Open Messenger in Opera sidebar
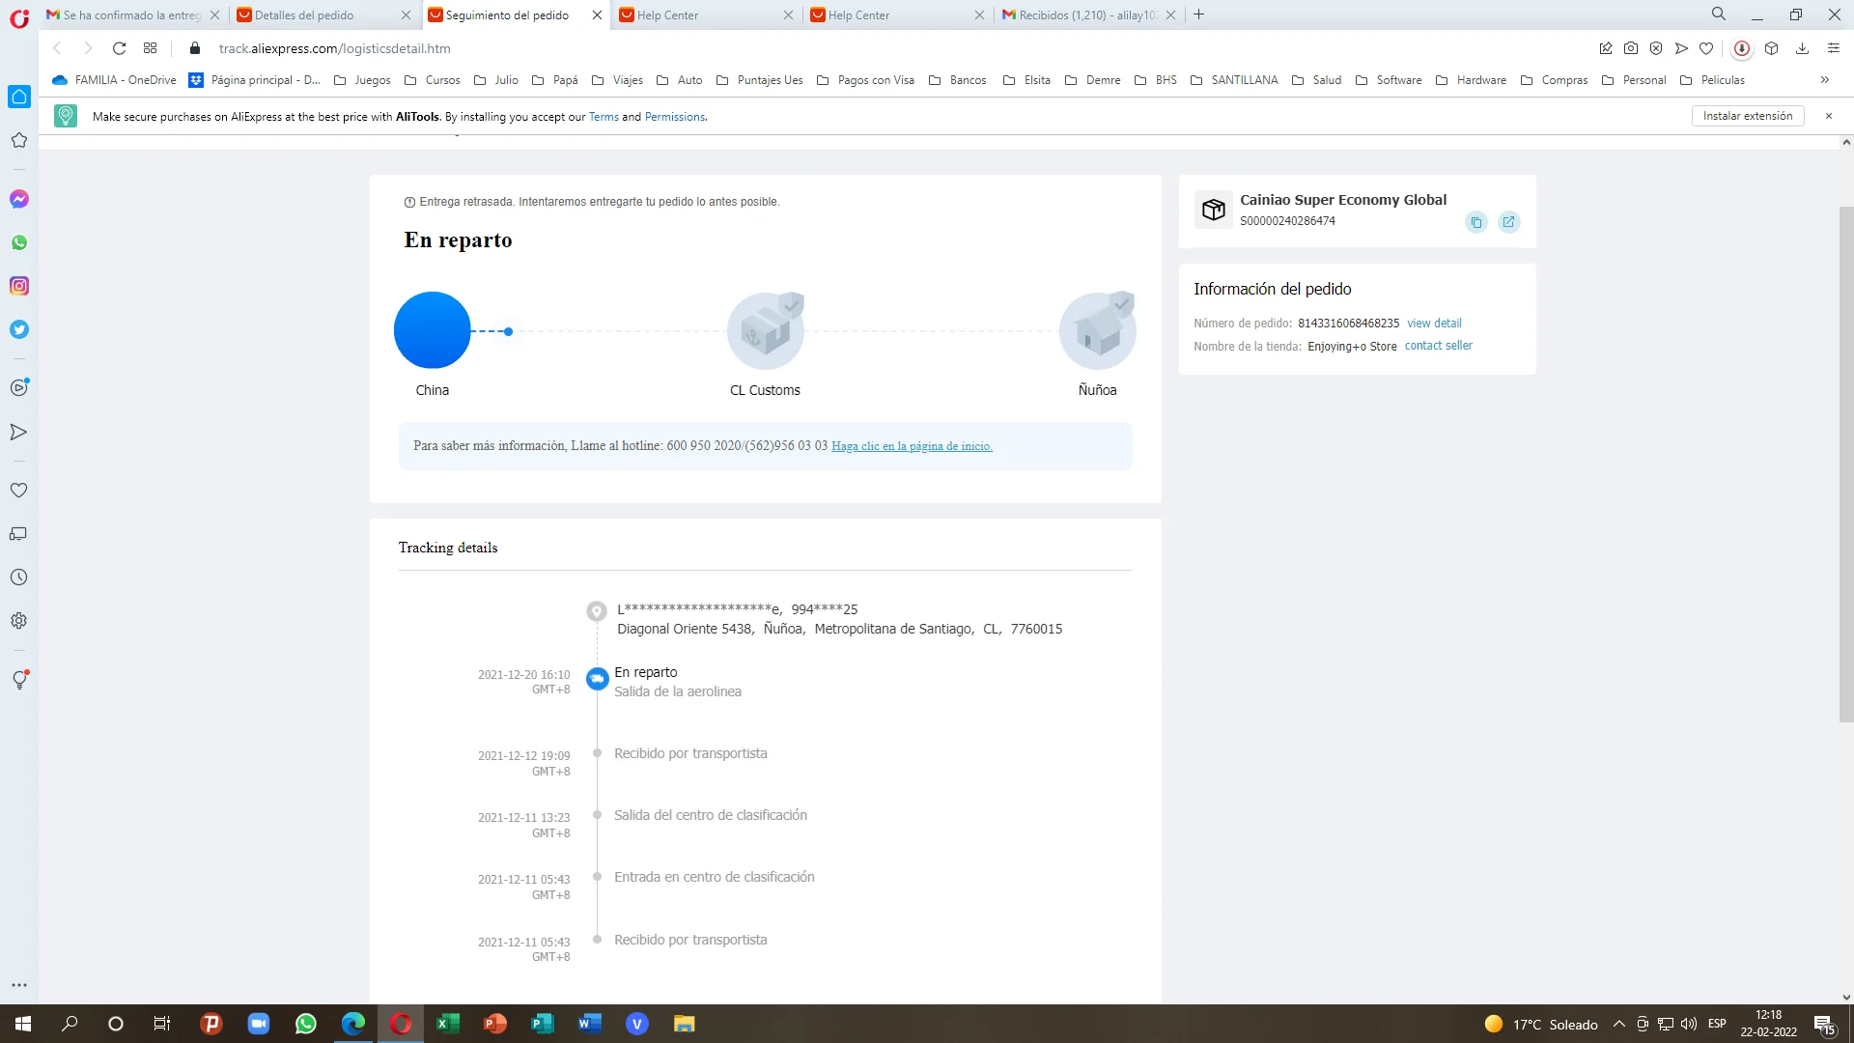Screen dimensions: 1854x1043 [19, 199]
